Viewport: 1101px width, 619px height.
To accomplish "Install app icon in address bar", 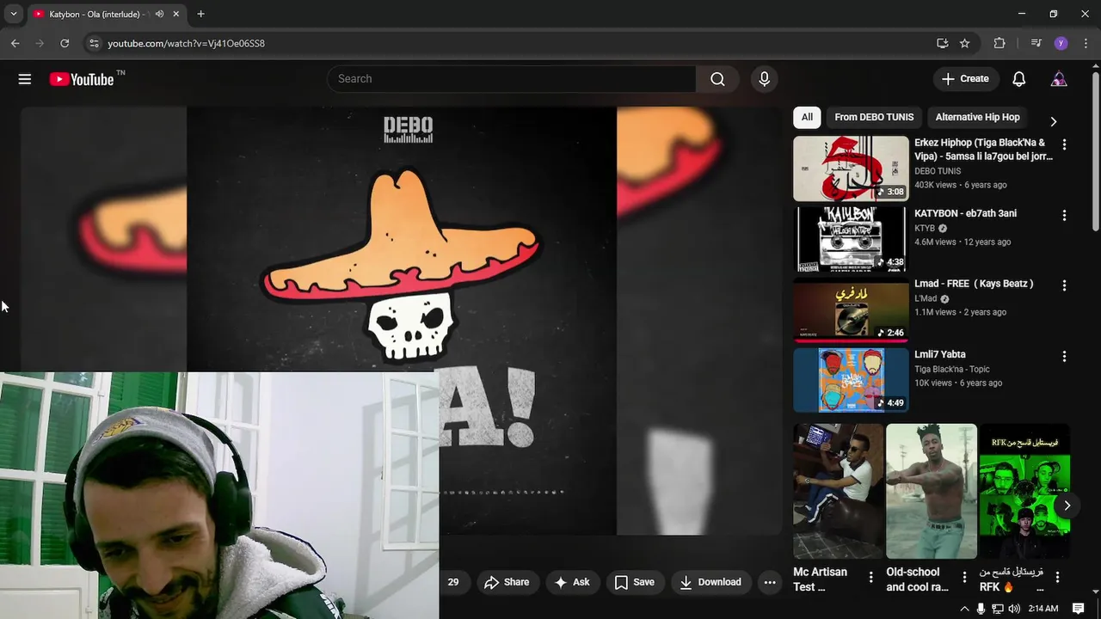I will click(943, 43).
